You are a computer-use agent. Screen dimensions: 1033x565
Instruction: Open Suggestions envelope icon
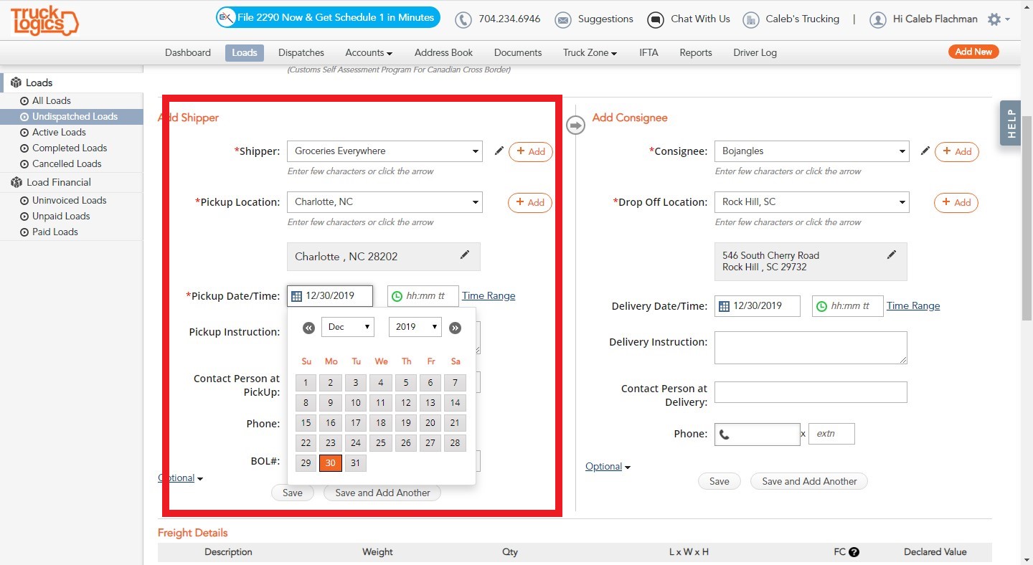coord(563,19)
